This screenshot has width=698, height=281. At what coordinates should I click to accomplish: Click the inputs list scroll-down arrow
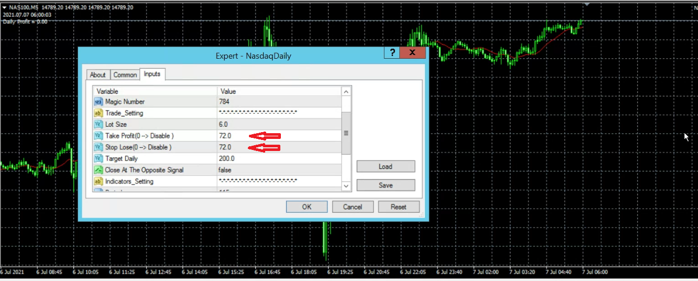346,186
